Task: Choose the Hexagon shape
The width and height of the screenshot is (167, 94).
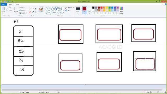Action: coord(54,10)
